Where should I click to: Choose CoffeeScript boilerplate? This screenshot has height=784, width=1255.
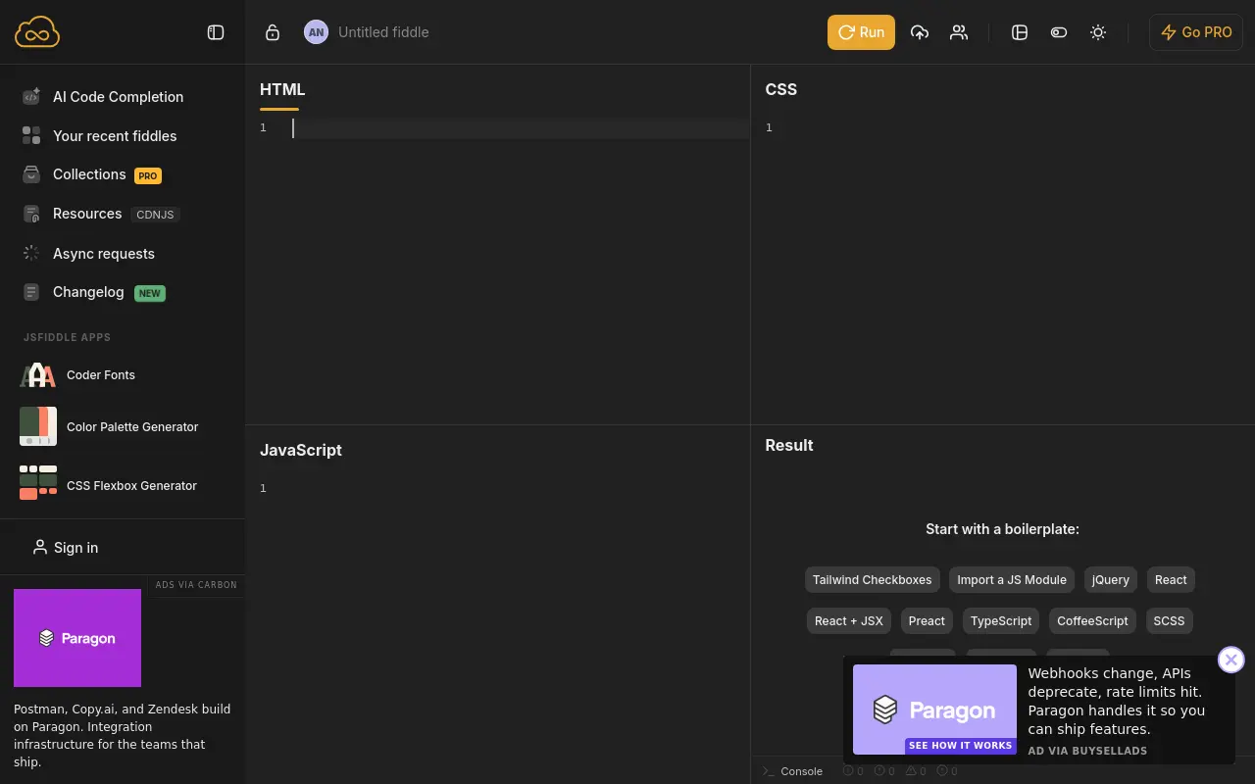point(1092,621)
